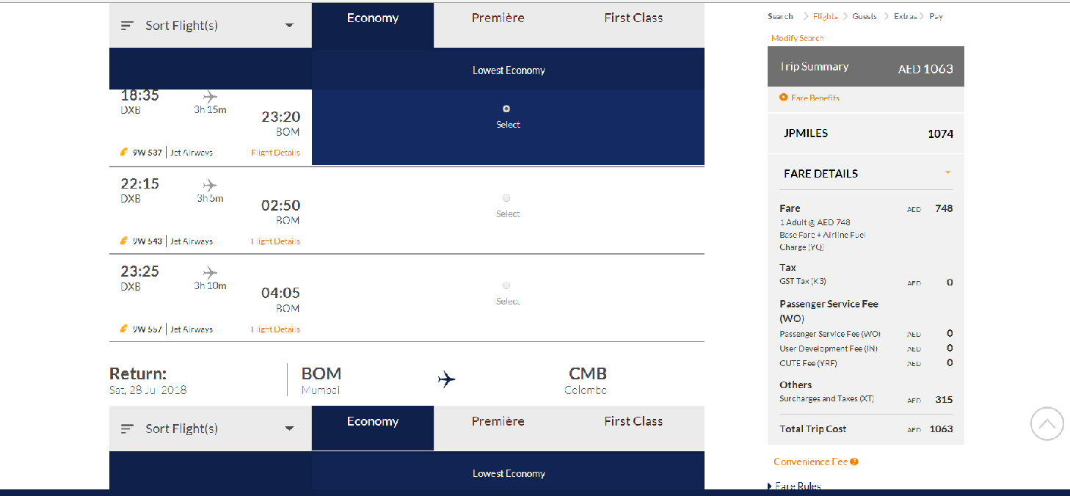Click the scroll-to-top arrow circle icon
The width and height of the screenshot is (1070, 496).
[x=1047, y=423]
